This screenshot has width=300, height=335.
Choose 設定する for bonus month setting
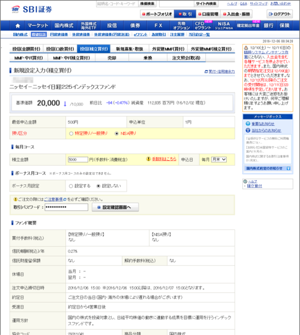click(71, 186)
